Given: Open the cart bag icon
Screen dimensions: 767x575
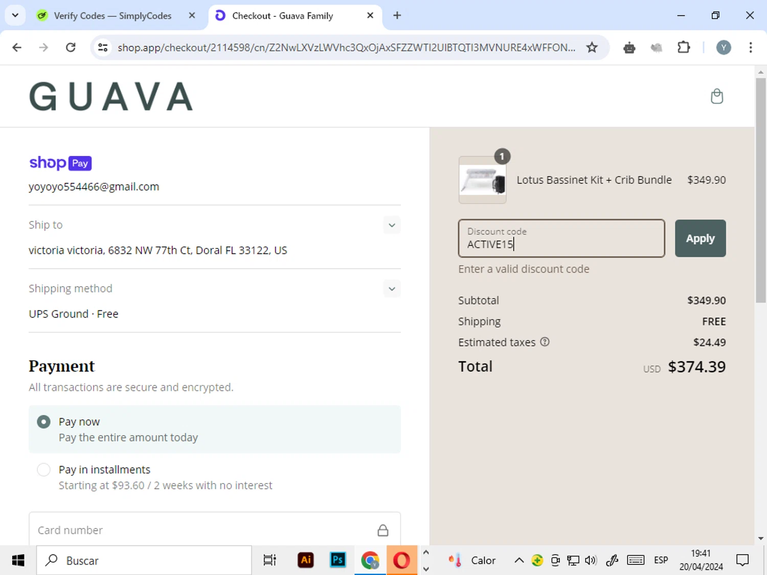Looking at the screenshot, I should 717,96.
